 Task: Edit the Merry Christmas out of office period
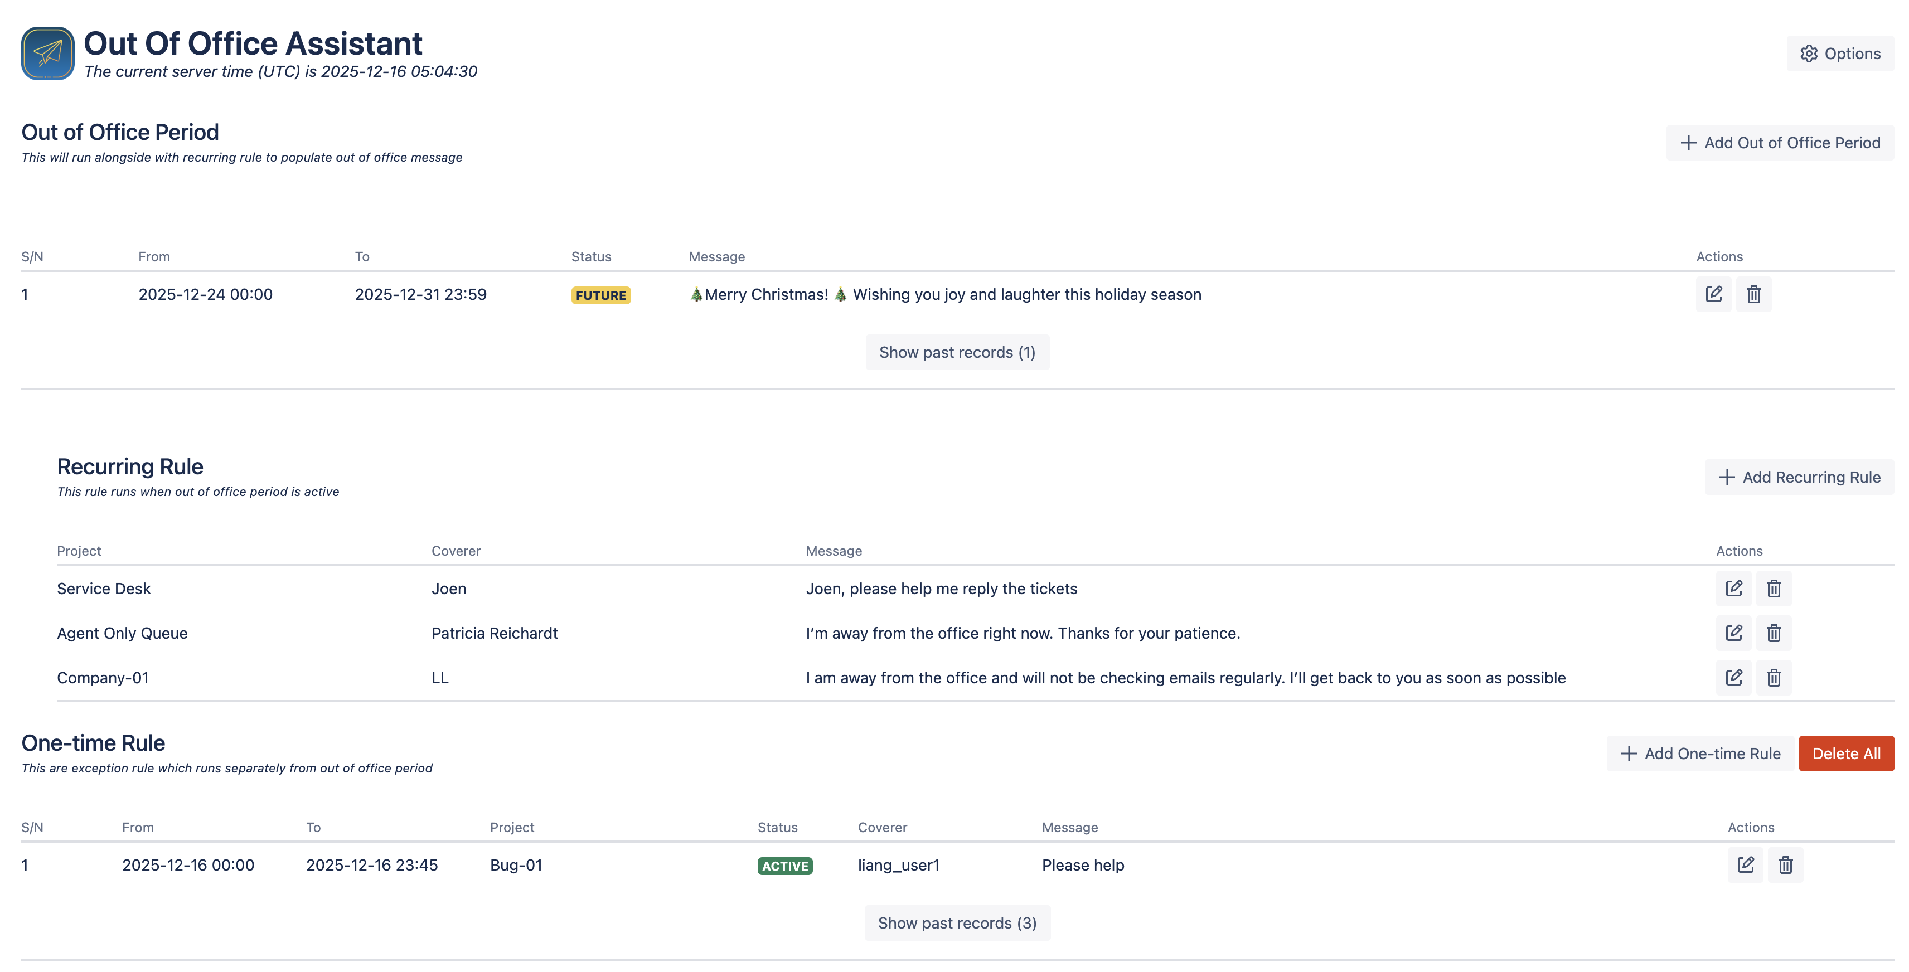(1714, 294)
